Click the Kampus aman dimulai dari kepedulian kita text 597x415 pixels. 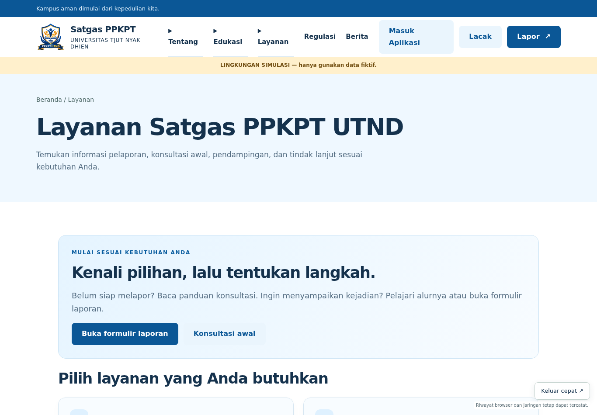pyautogui.click(x=98, y=9)
